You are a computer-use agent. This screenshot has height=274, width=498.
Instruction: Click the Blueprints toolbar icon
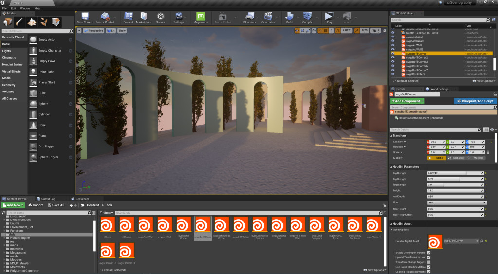(249, 17)
